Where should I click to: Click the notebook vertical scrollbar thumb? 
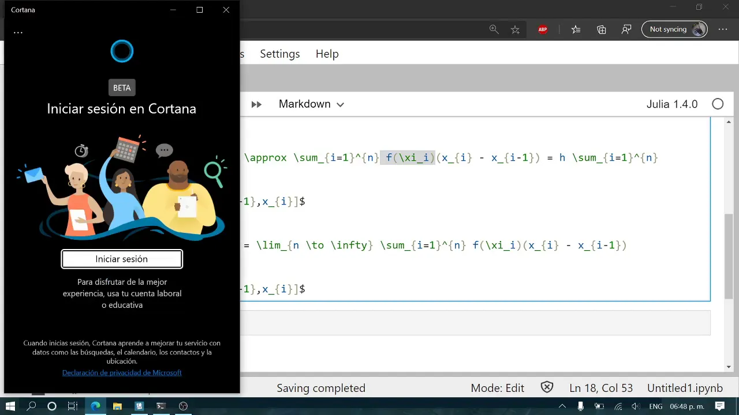click(x=729, y=255)
